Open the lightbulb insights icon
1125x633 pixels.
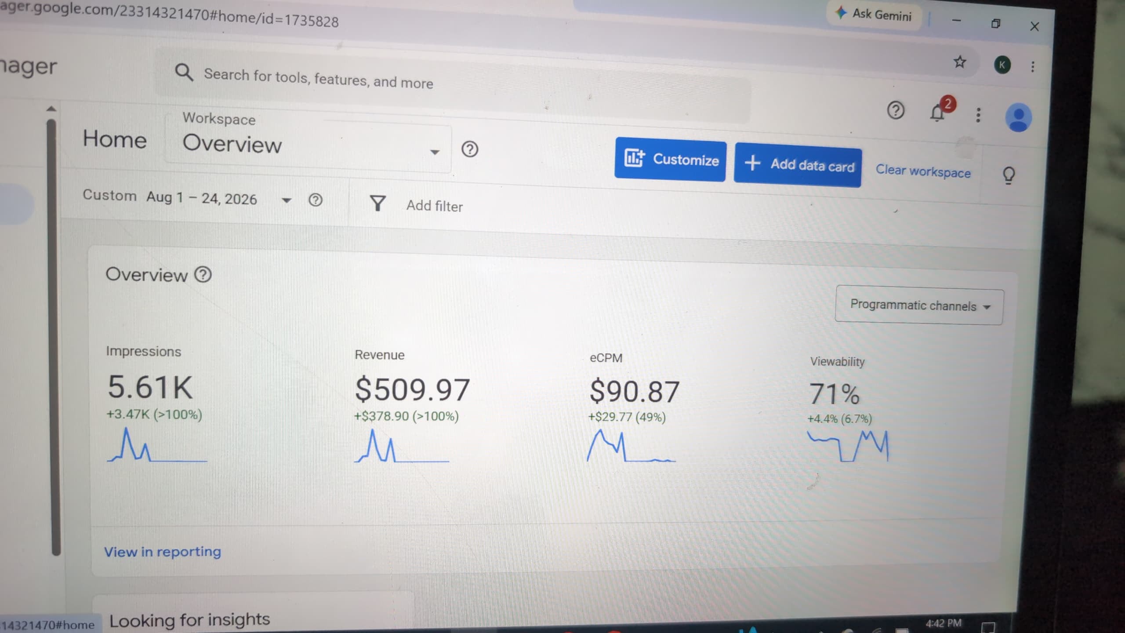click(x=1009, y=175)
